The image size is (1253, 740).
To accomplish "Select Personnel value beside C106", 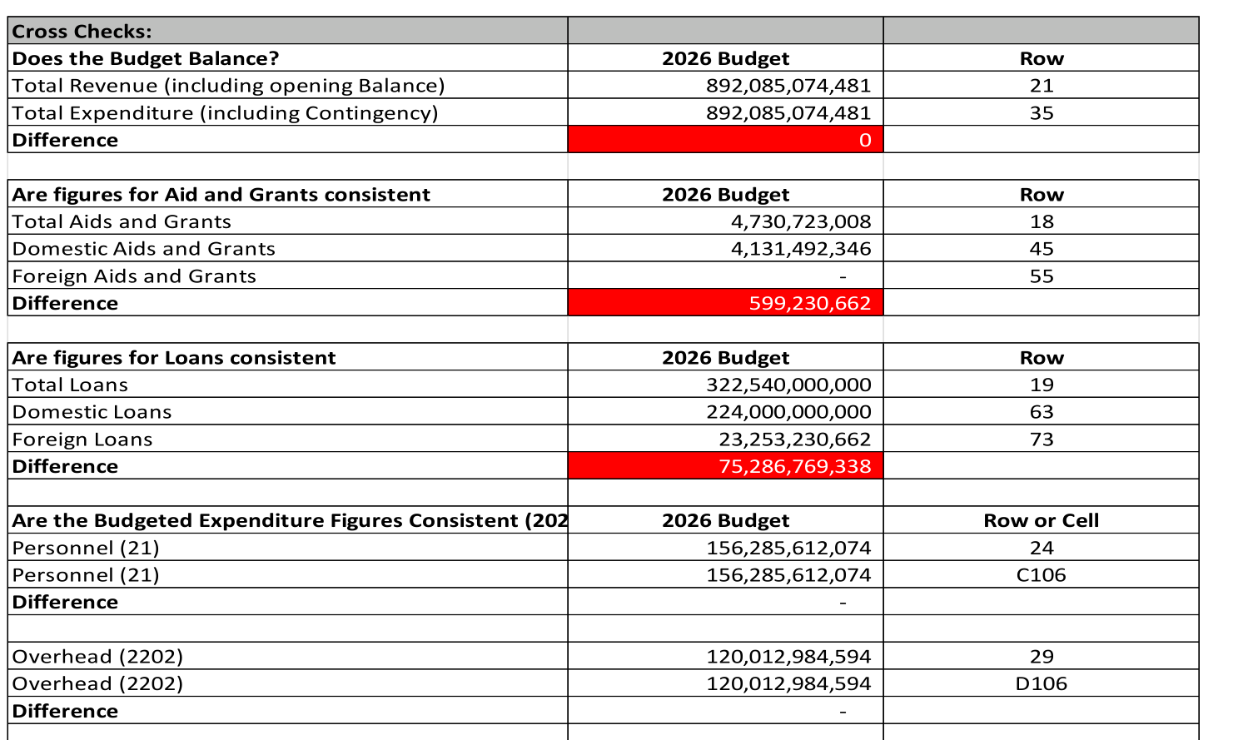I will coord(725,575).
